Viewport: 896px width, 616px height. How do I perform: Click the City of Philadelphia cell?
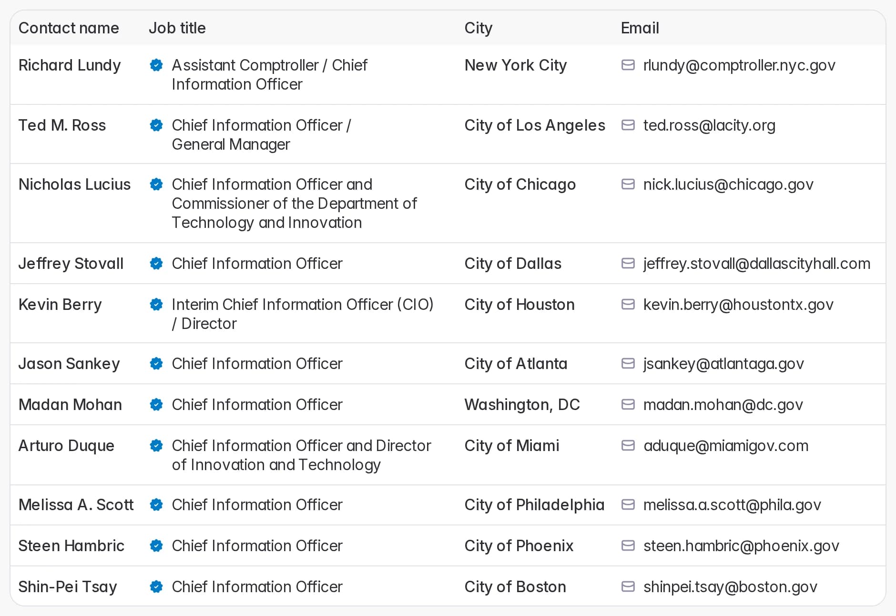point(534,505)
